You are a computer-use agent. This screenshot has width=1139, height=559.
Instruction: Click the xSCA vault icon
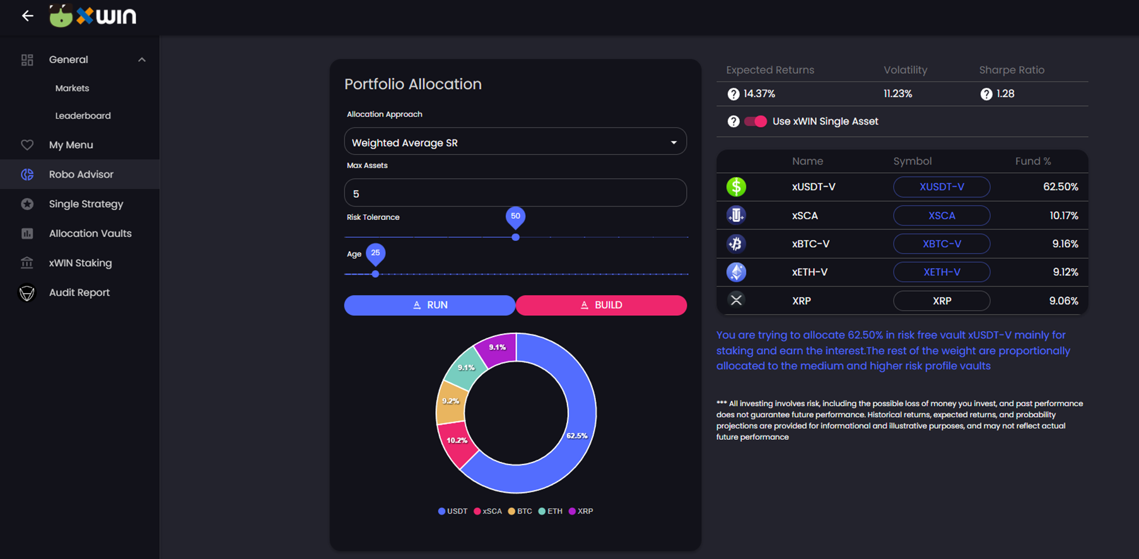[736, 216]
